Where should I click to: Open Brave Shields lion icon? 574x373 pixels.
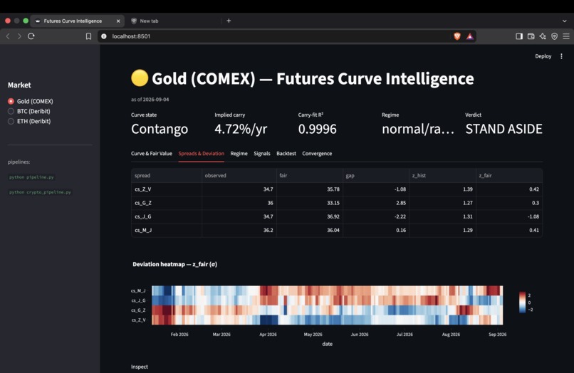pyautogui.click(x=457, y=36)
